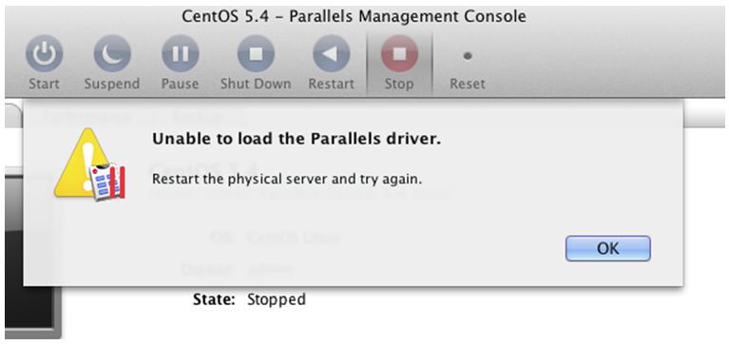Click the Shut Down square icon

(x=256, y=54)
